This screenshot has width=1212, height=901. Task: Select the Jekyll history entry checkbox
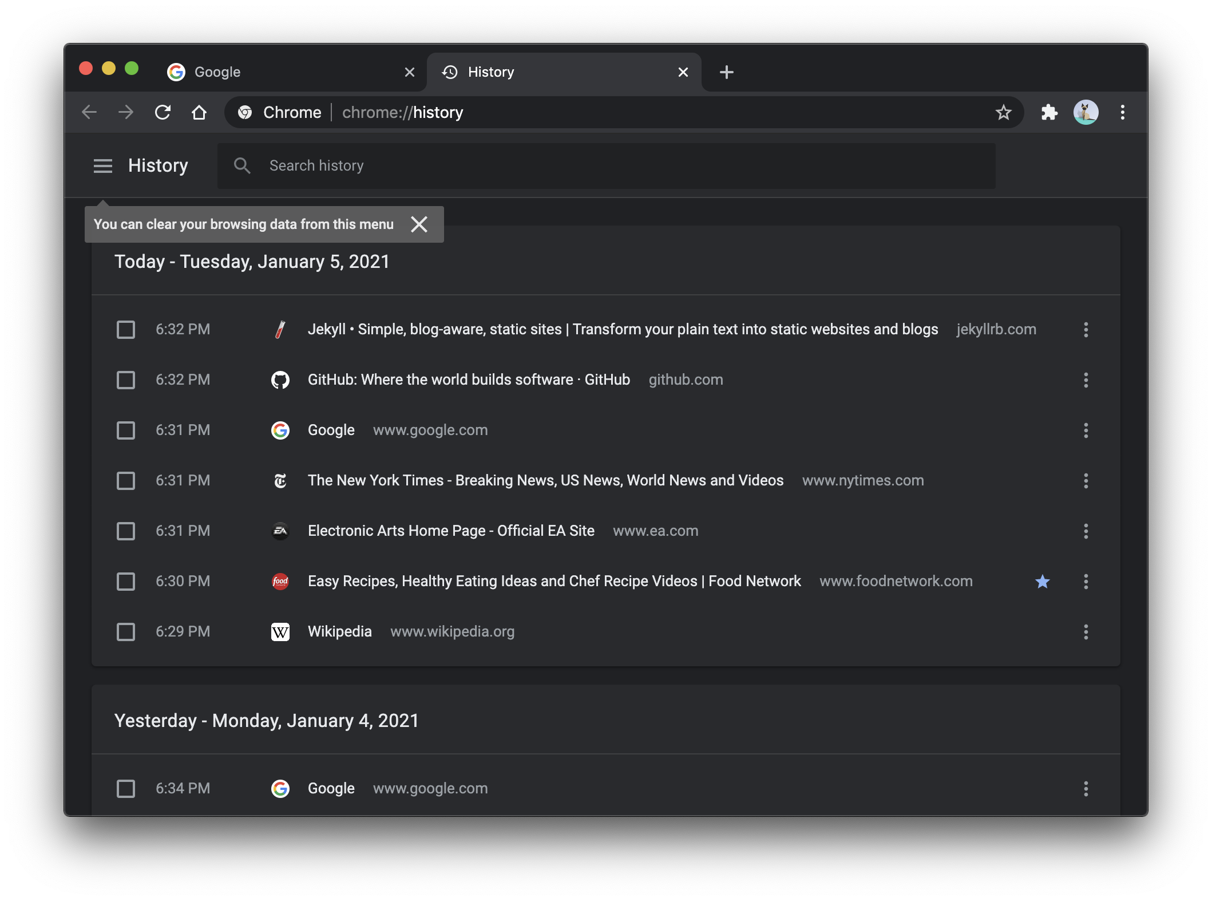pos(126,329)
